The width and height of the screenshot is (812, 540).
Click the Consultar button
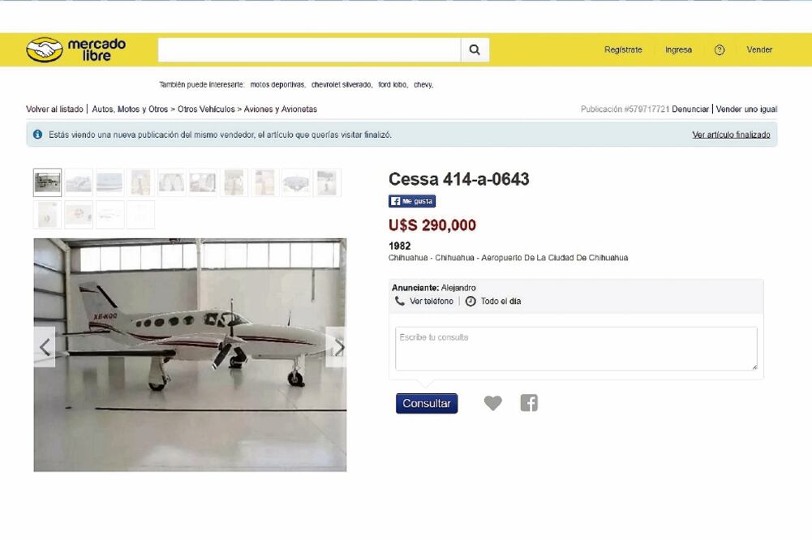(x=427, y=403)
